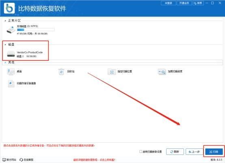Viewport: 225px width, 163px height.
Task: Click the app logo in title bar
Action: [9, 8]
